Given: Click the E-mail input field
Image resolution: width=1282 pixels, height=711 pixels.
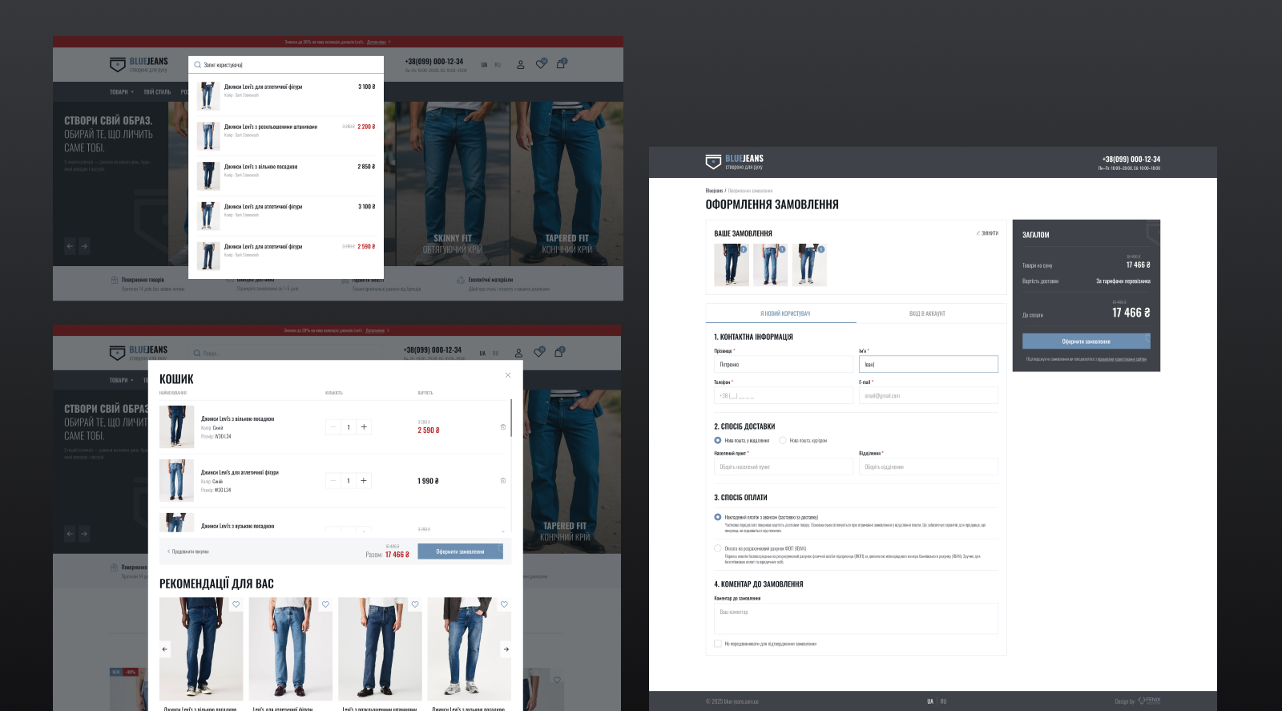Looking at the screenshot, I should (x=929, y=395).
